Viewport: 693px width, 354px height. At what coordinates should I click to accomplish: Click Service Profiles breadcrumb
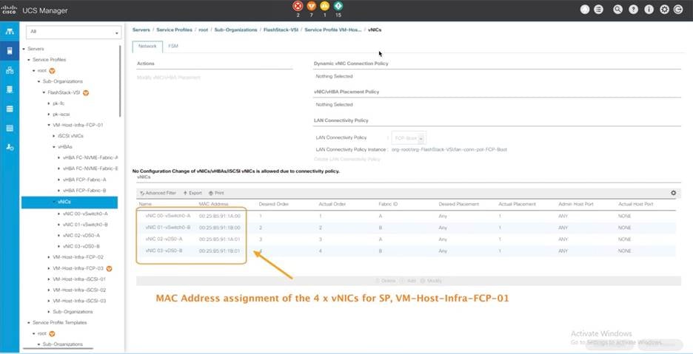pyautogui.click(x=174, y=30)
